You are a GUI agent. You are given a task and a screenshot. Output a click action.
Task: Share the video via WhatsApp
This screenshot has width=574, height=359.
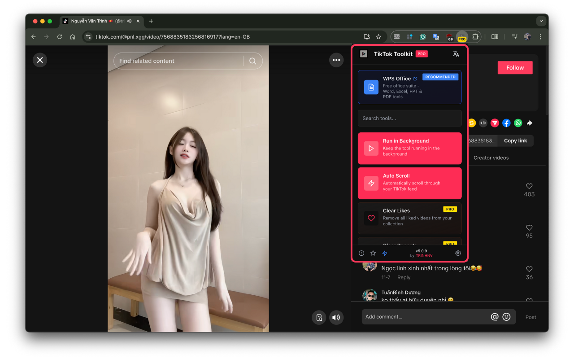pyautogui.click(x=518, y=123)
